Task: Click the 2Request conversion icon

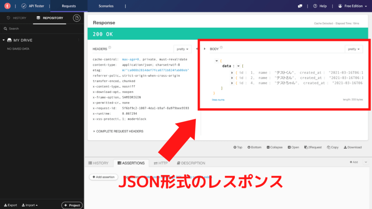Action: tap(313, 147)
